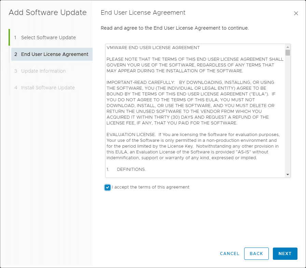The width and height of the screenshot is (306, 268).
Task: Click the EULA scrollbar thumb
Action: pos(288,53)
